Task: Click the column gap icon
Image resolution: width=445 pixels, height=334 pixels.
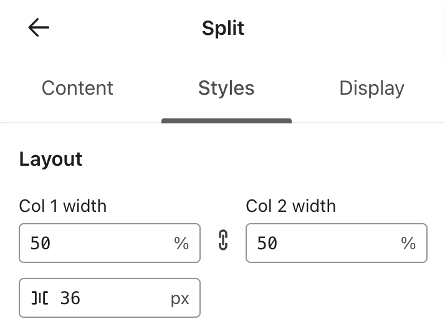Action: (x=41, y=298)
